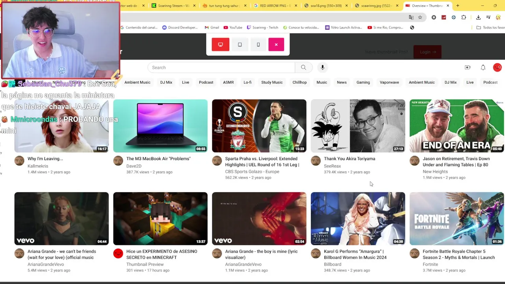Open the browser extensions puzzle icon

(x=464, y=17)
